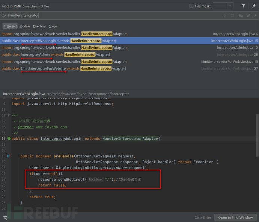Viewport: 259px width, 222px height.
Task: Toggle whole Words (W) search option
Action: point(248,16)
